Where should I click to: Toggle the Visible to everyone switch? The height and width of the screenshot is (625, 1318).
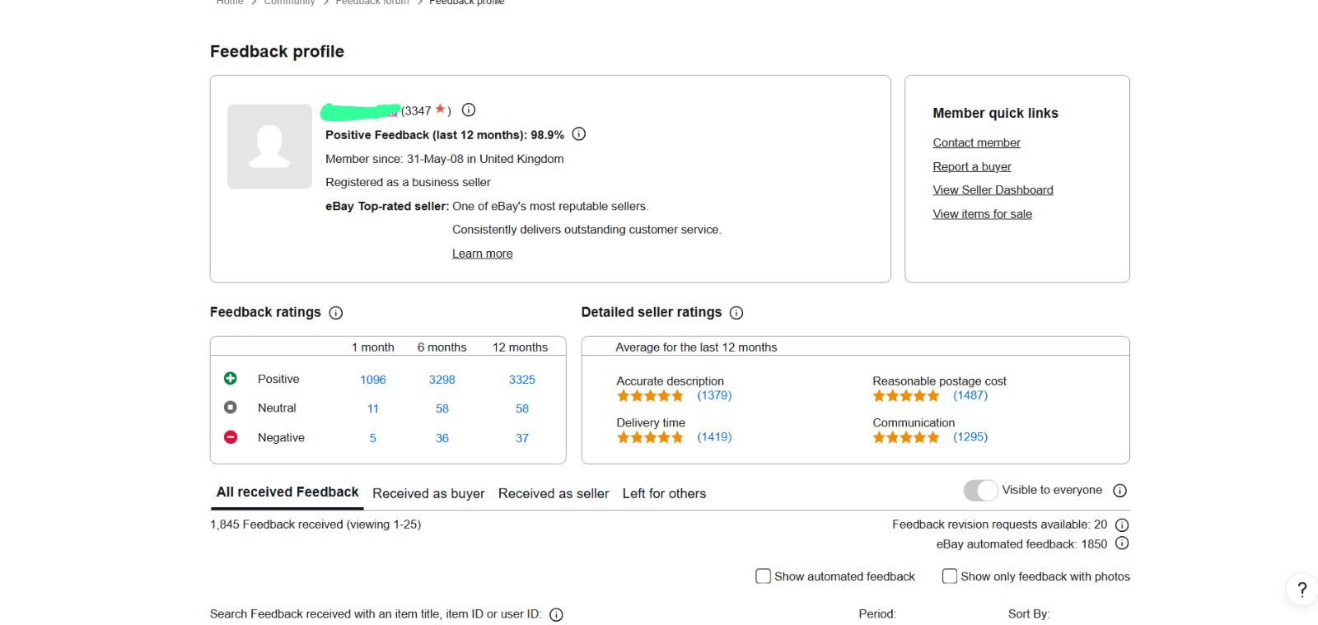click(980, 491)
